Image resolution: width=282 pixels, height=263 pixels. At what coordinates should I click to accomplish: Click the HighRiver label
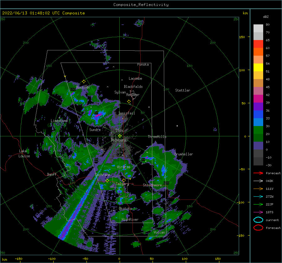tap(130, 220)
